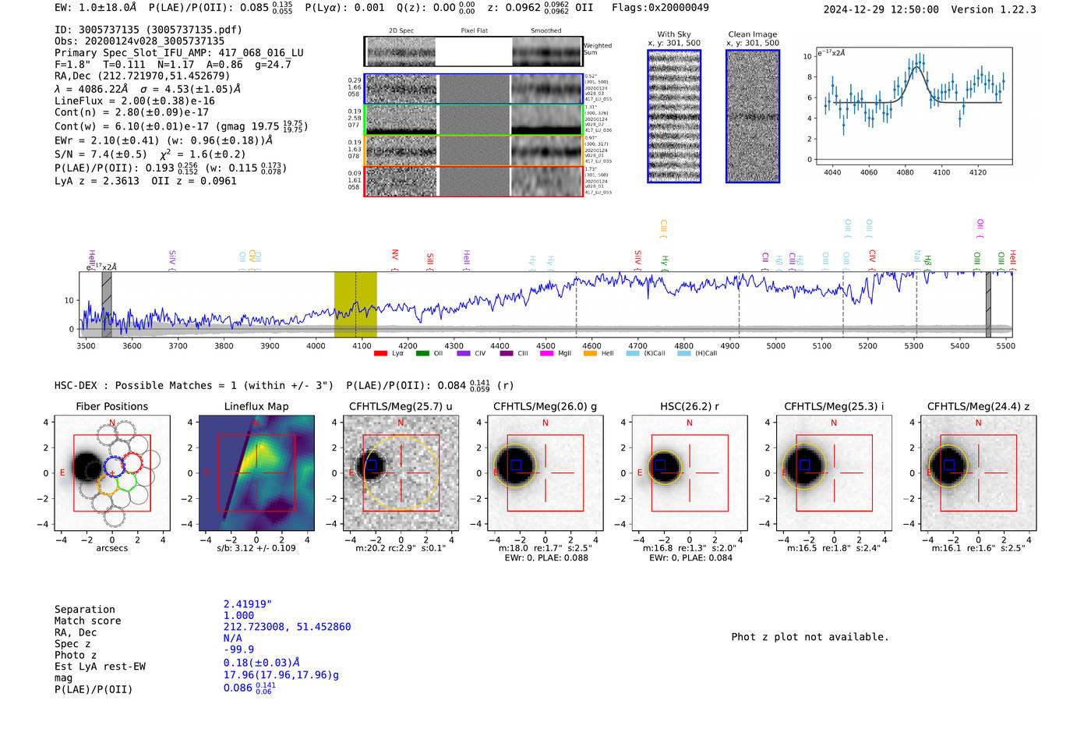Open the CFHTLS/Meg(25.3) i cutout

click(834, 472)
